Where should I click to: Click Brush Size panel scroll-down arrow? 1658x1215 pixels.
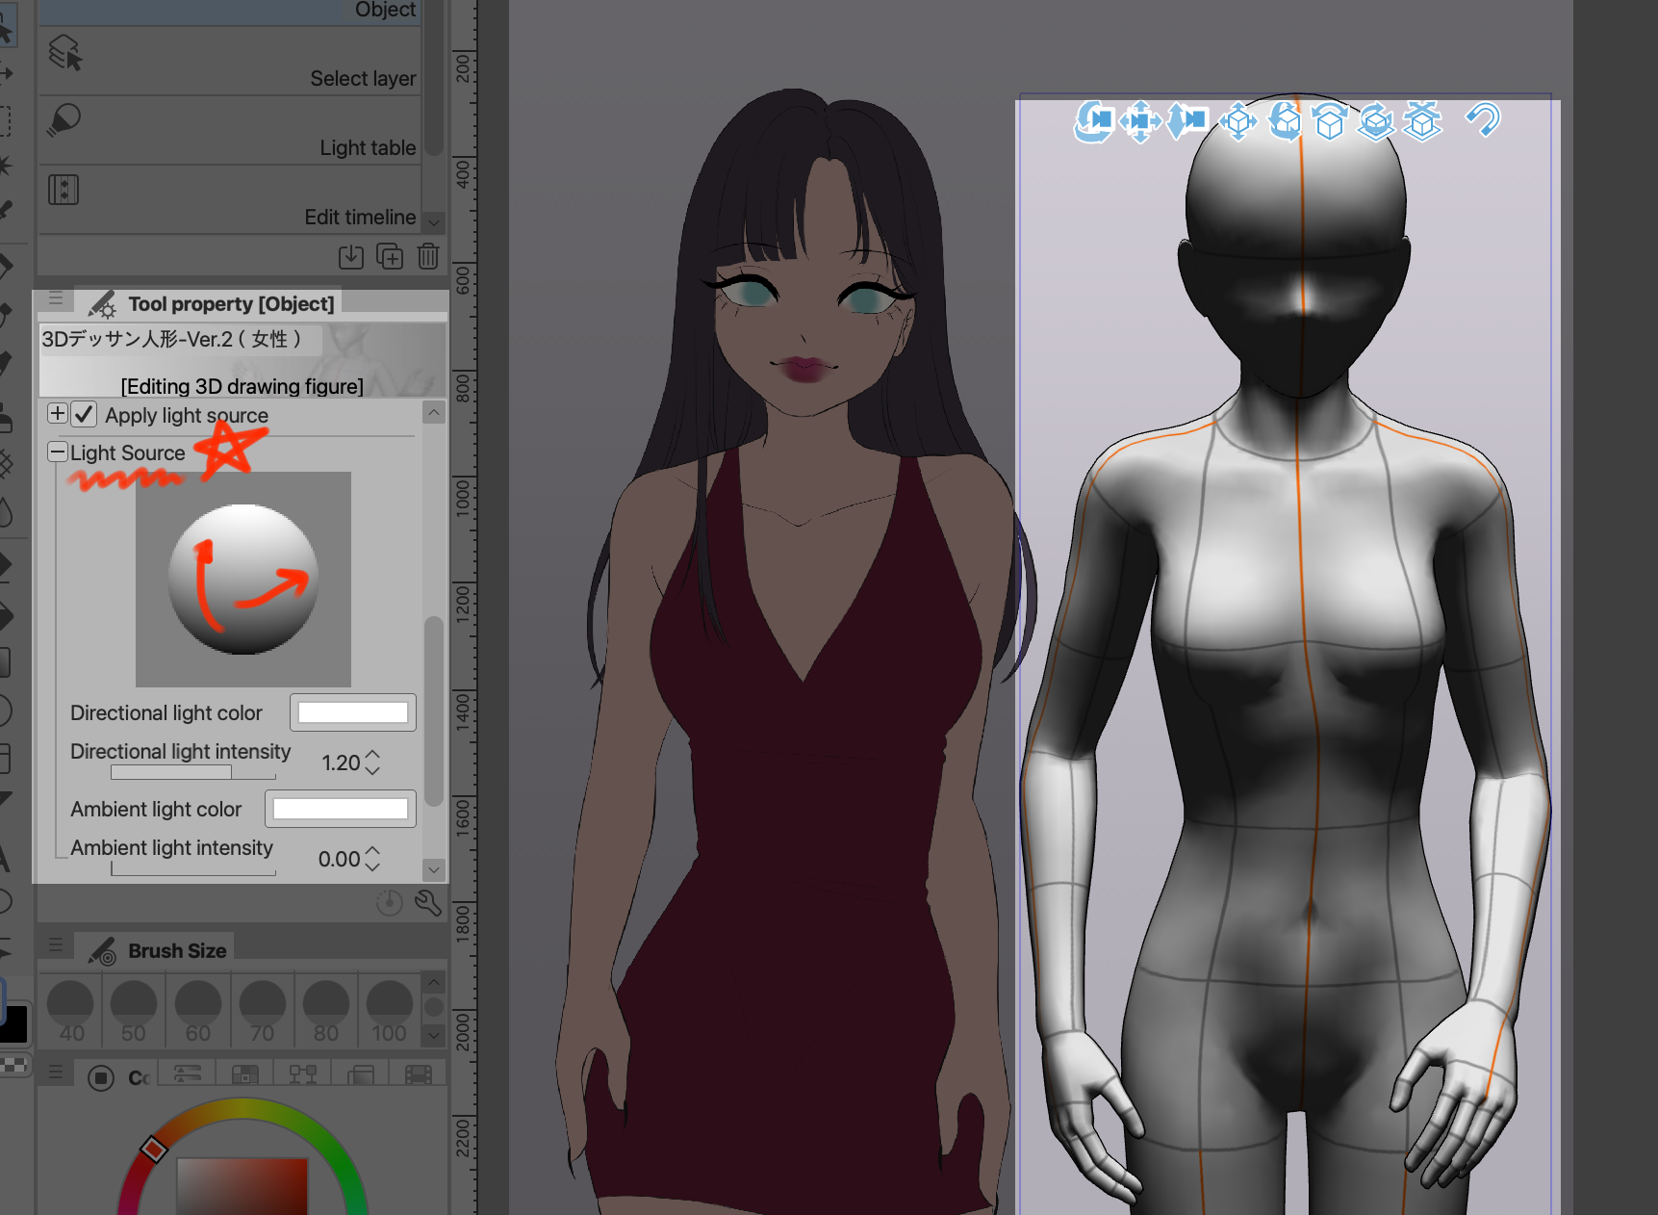(x=434, y=1037)
